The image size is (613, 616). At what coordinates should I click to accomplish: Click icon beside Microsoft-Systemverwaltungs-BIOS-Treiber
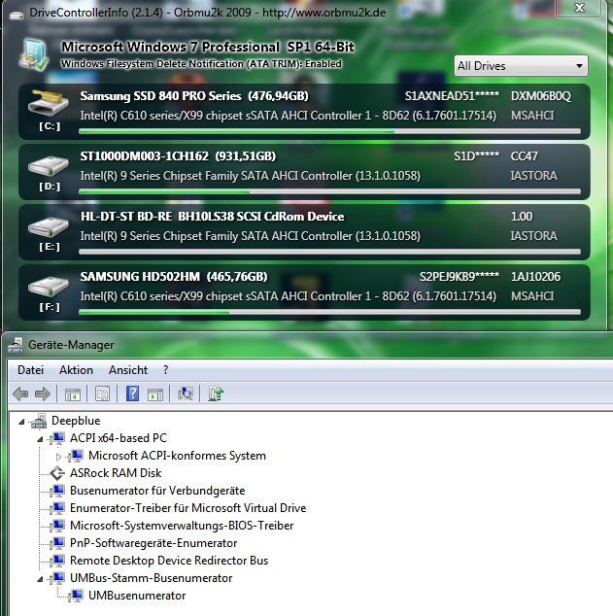(x=57, y=526)
